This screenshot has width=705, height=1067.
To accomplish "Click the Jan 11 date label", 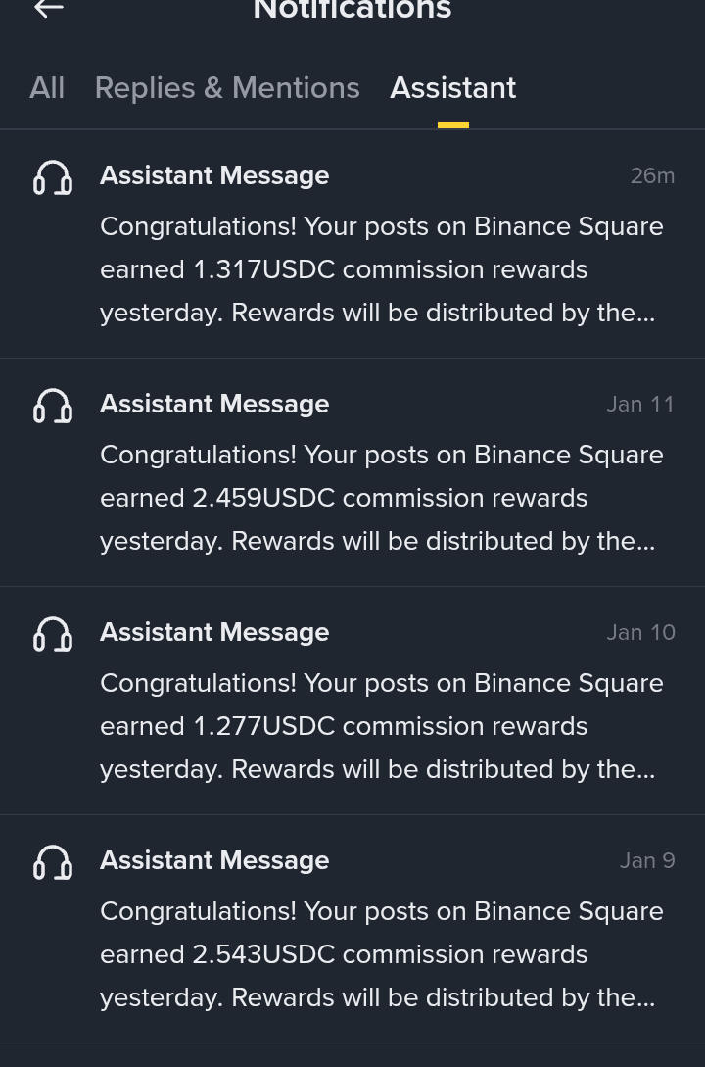I will tap(640, 405).
